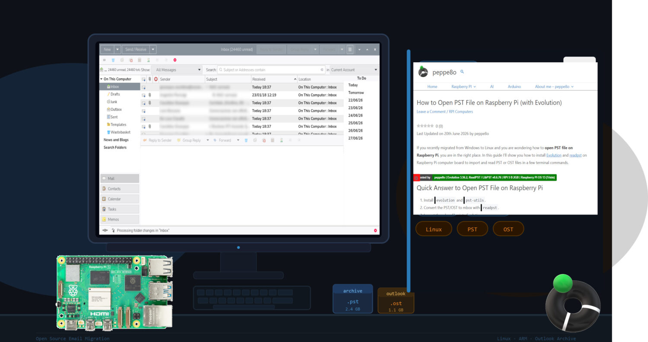Follow the 'RPI Computers' category link
Image resolution: width=648 pixels, height=342 pixels.
point(461,112)
